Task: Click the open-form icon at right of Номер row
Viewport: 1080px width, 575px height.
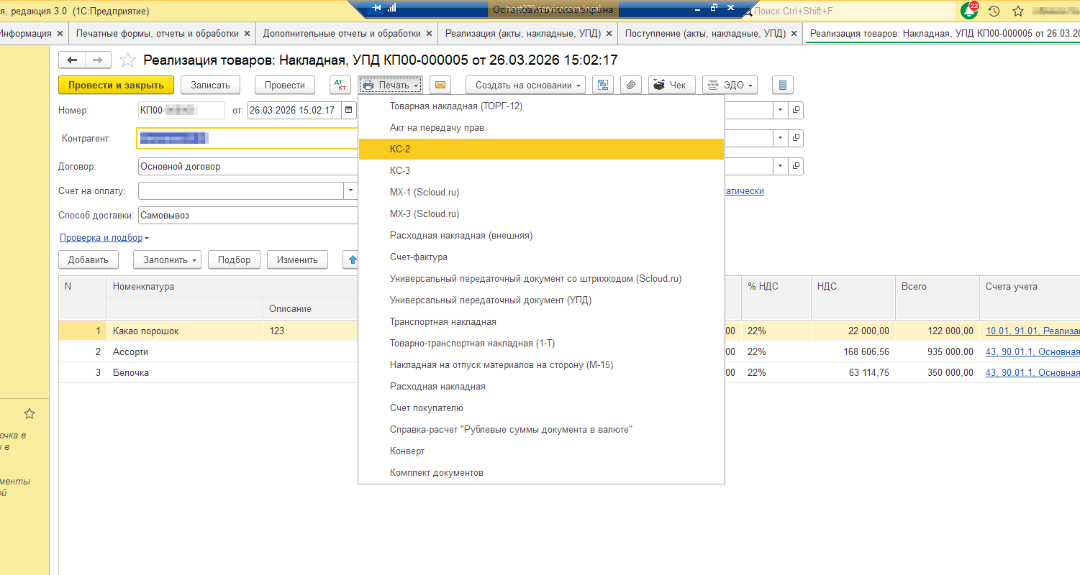Action: 796,110
